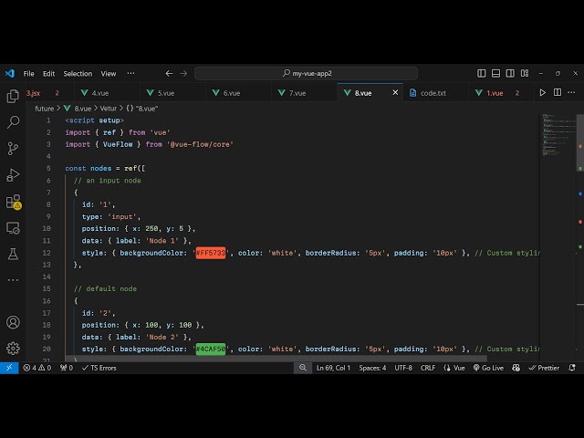
Task: Expand the menu bar overflow ellipsis
Action: click(130, 73)
